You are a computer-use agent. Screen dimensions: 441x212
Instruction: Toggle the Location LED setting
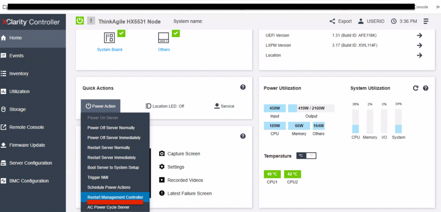tap(165, 106)
